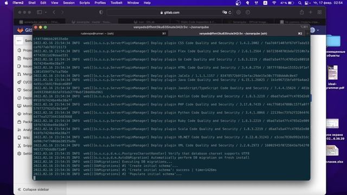347x195 pixels.
Task: Open Settings in GitLab sidebar
Action: click(25, 153)
